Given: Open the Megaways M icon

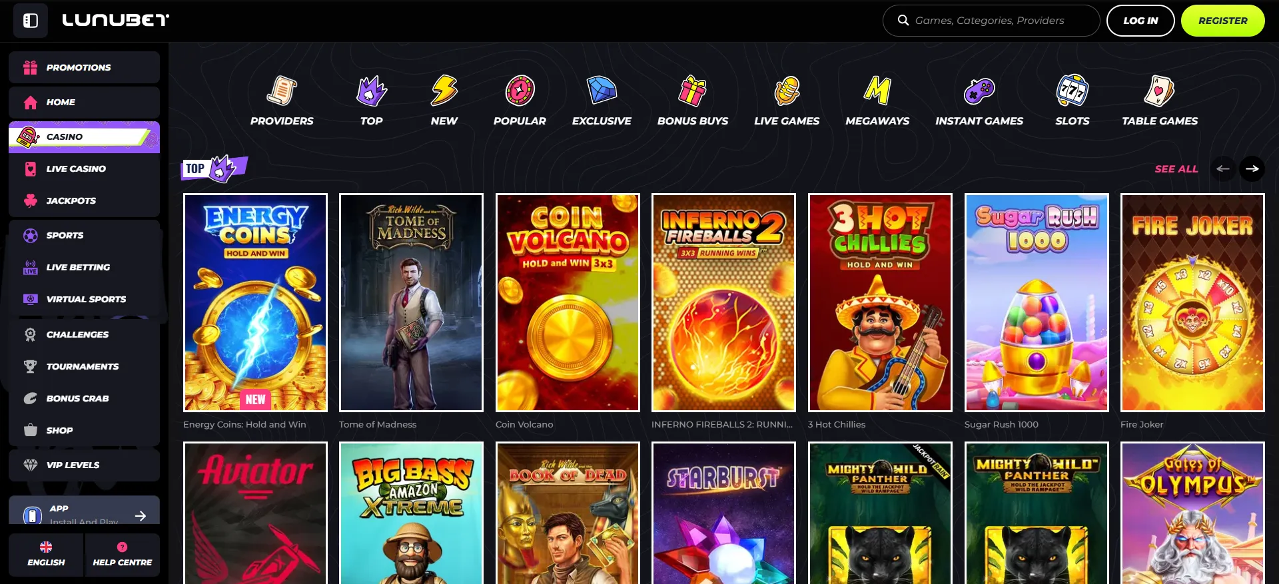Looking at the screenshot, I should coord(877,91).
